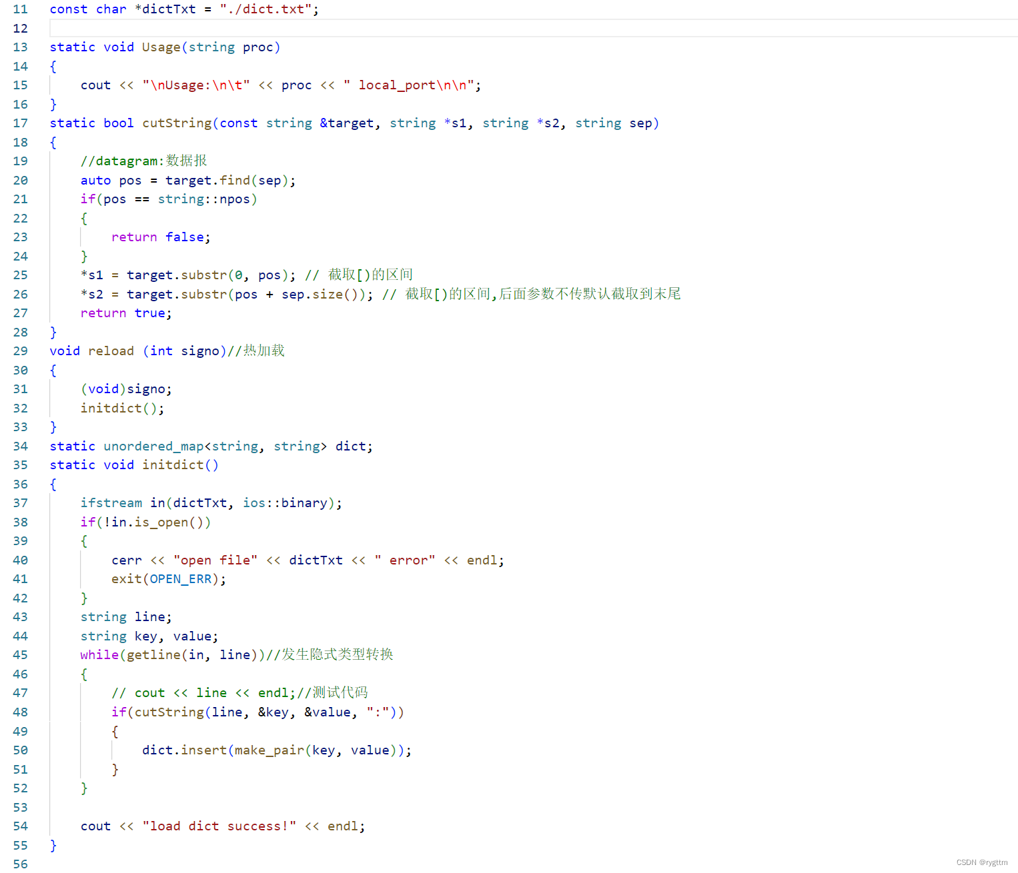The width and height of the screenshot is (1018, 873).
Task: Click the "./dict.txt" string on line 11
Action: (x=266, y=9)
